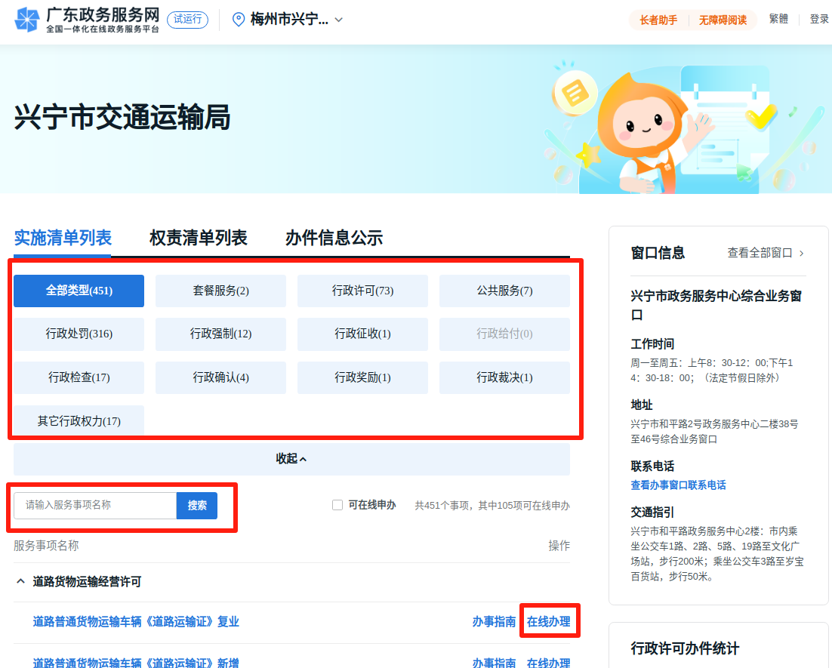The width and height of the screenshot is (832, 668).
Task: Select the 行政处罚(316) filter
Action: (79, 334)
